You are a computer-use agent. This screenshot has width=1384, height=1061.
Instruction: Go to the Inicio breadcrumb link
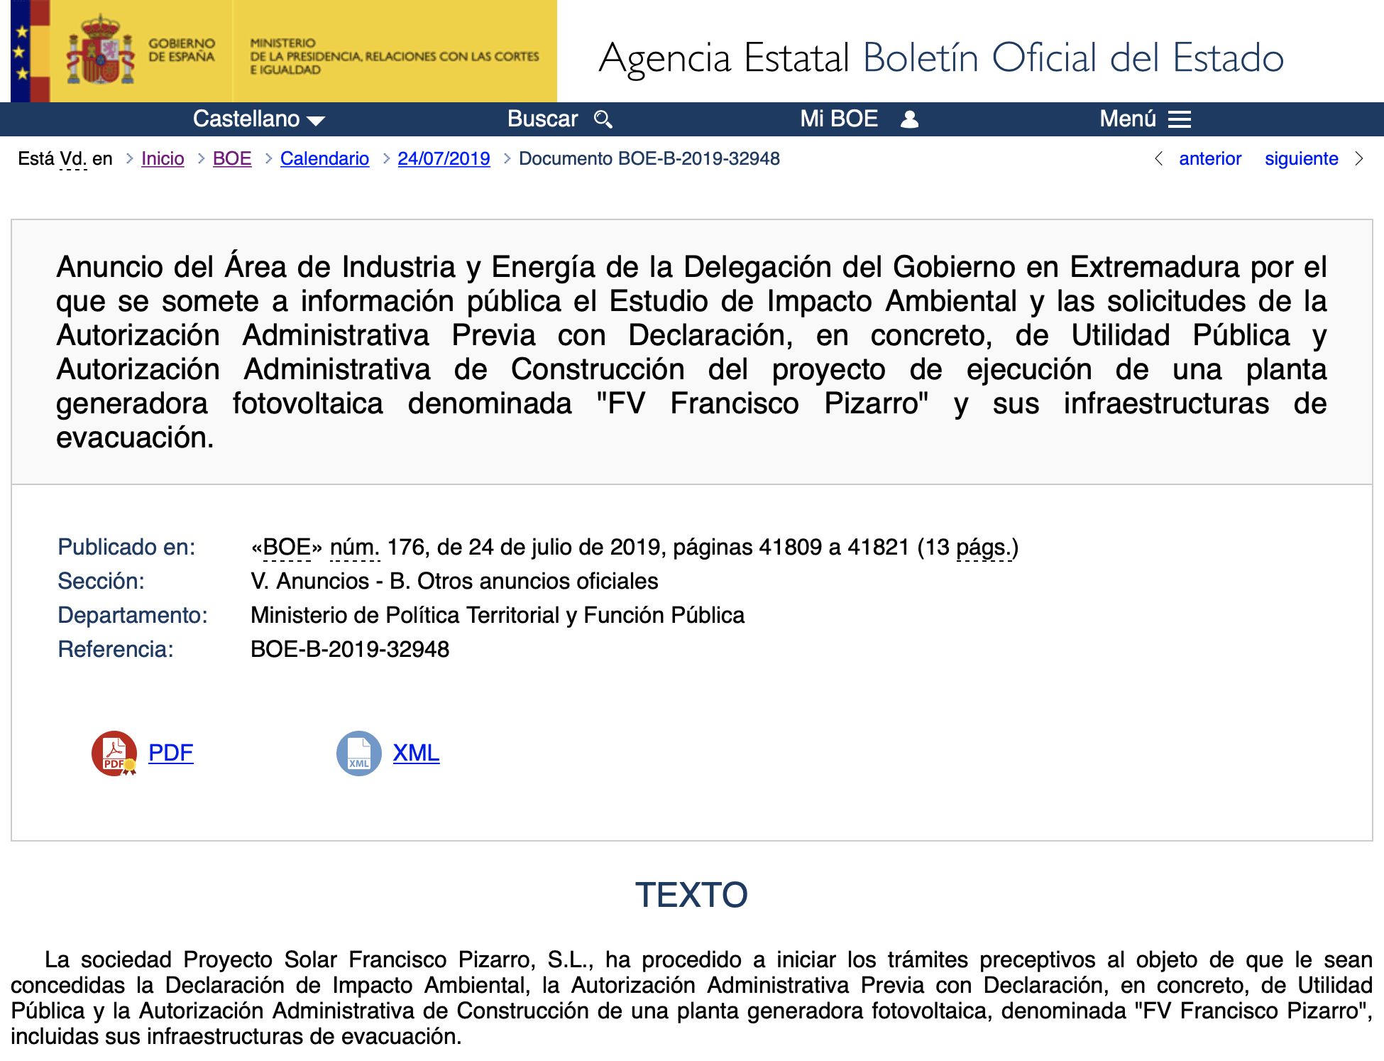(x=163, y=158)
